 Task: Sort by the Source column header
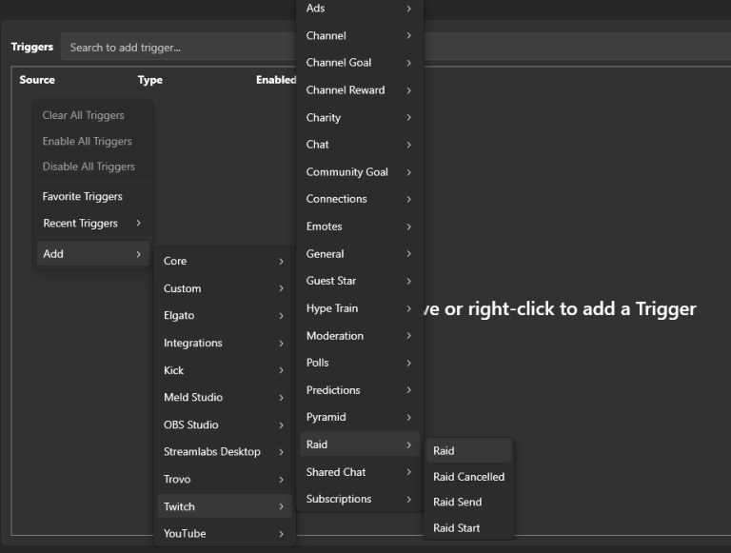point(37,80)
